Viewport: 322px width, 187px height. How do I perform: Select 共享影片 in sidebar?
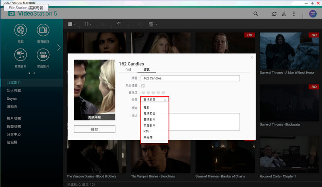click(x=32, y=83)
